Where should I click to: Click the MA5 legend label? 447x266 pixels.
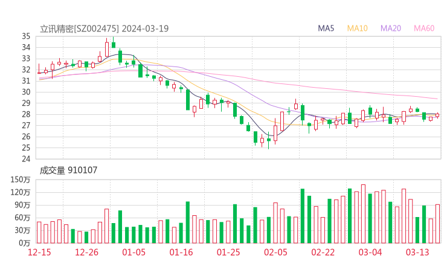click(326, 28)
